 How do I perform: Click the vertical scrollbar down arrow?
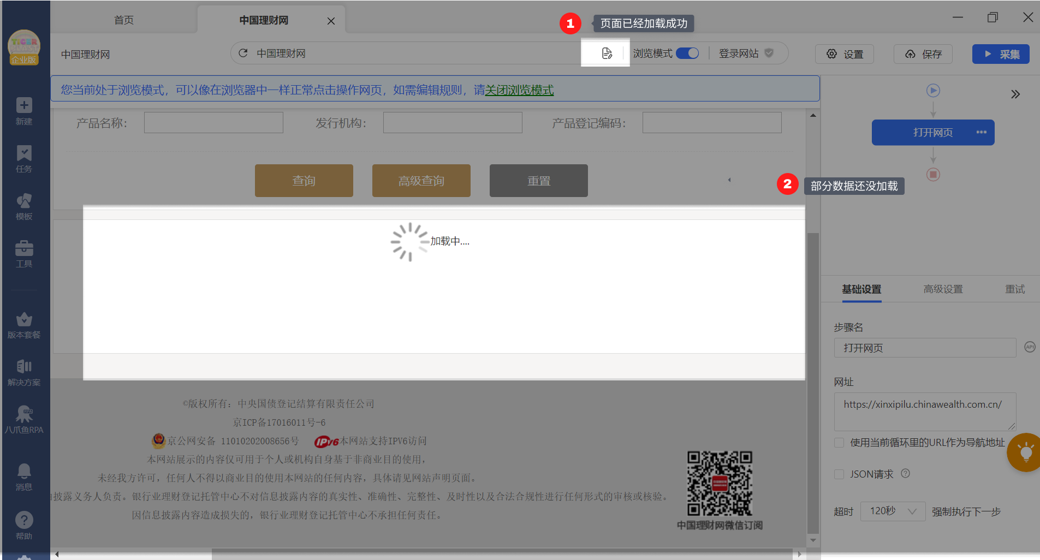tap(813, 540)
